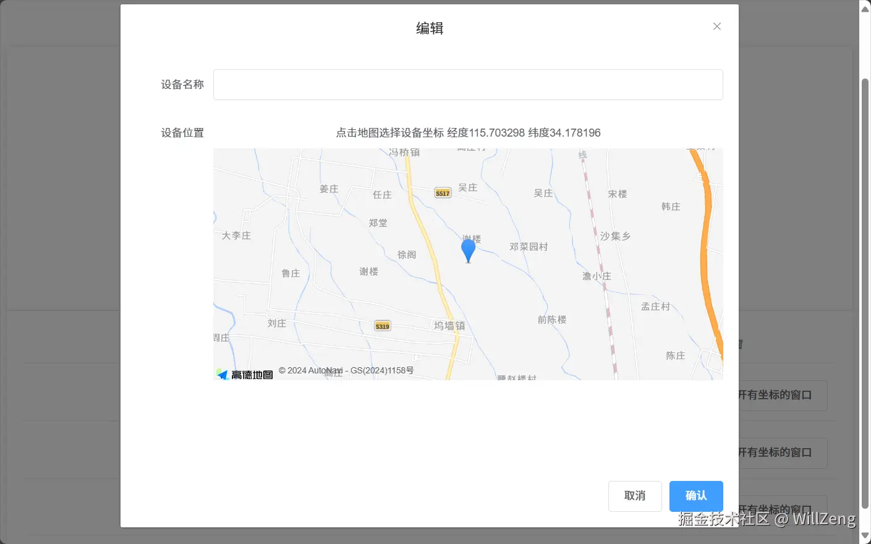Click the 宋楼 label on the map
The height and width of the screenshot is (544, 871).
618,194
